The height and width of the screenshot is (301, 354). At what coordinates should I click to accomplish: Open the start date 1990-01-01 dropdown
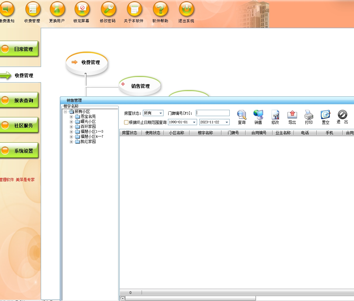click(x=194, y=122)
